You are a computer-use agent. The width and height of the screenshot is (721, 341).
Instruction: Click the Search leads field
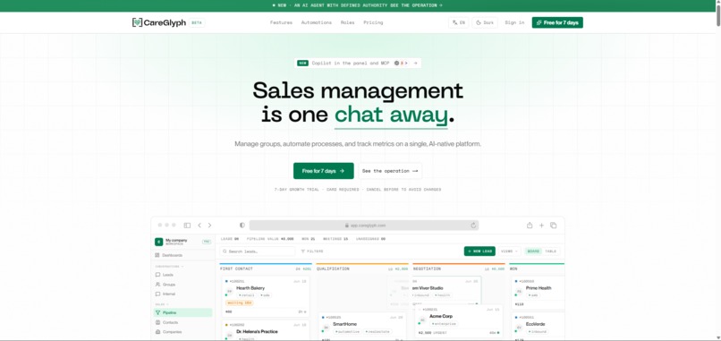coord(258,251)
